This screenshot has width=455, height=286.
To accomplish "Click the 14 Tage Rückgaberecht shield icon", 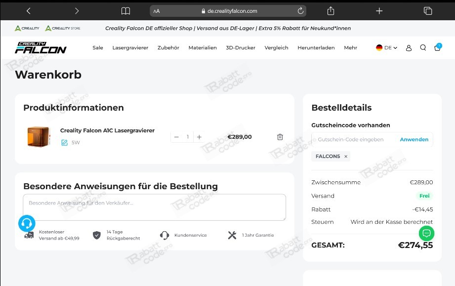I will click(x=97, y=235).
